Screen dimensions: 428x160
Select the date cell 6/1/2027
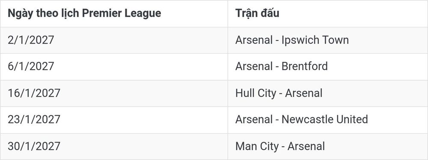[x=31, y=67]
